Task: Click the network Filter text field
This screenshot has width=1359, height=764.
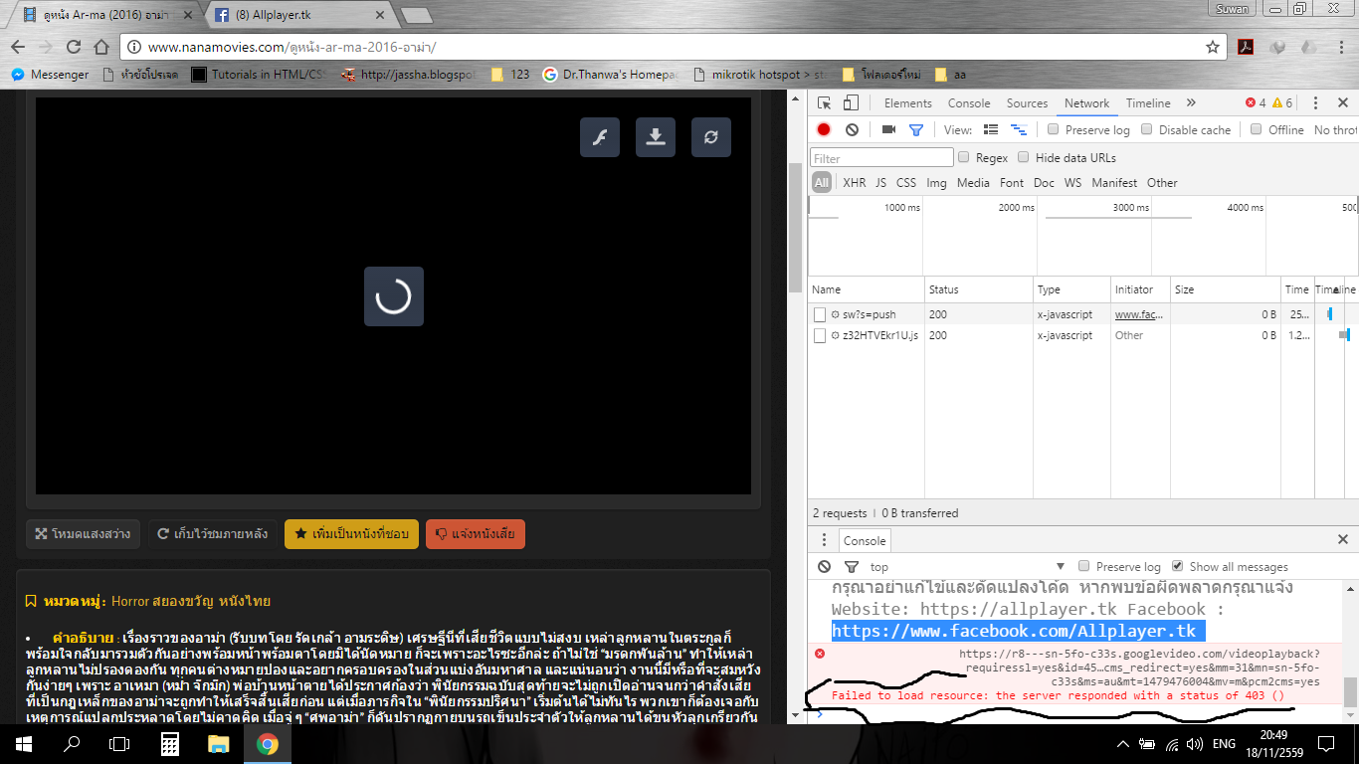Action: click(881, 158)
